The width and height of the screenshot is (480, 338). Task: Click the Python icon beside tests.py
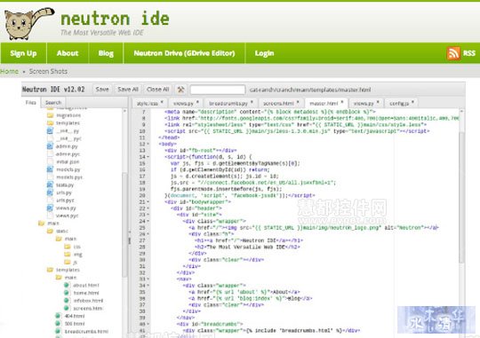click(50, 185)
